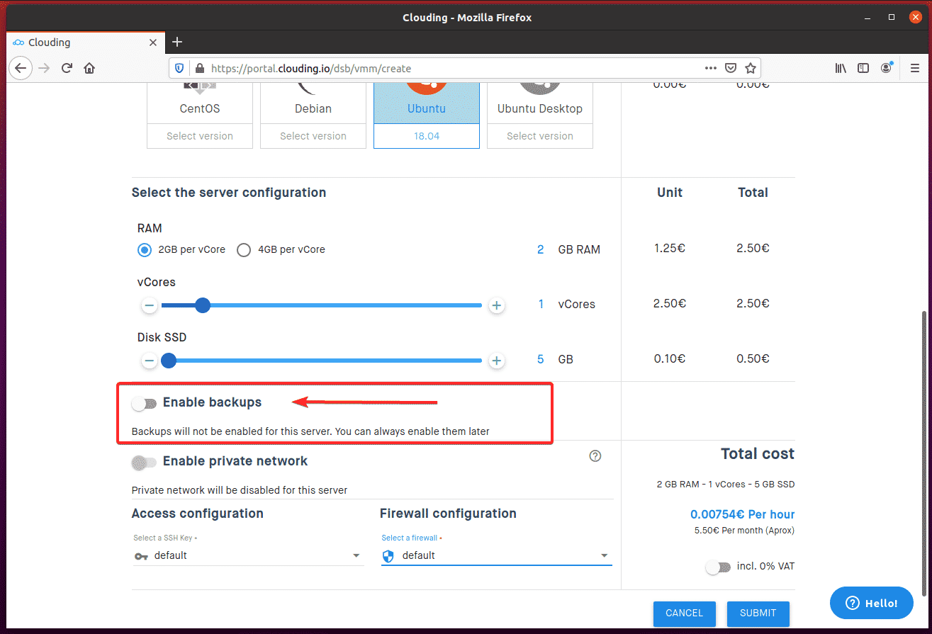Decrease Disk SSD with the minus button

[x=149, y=361]
